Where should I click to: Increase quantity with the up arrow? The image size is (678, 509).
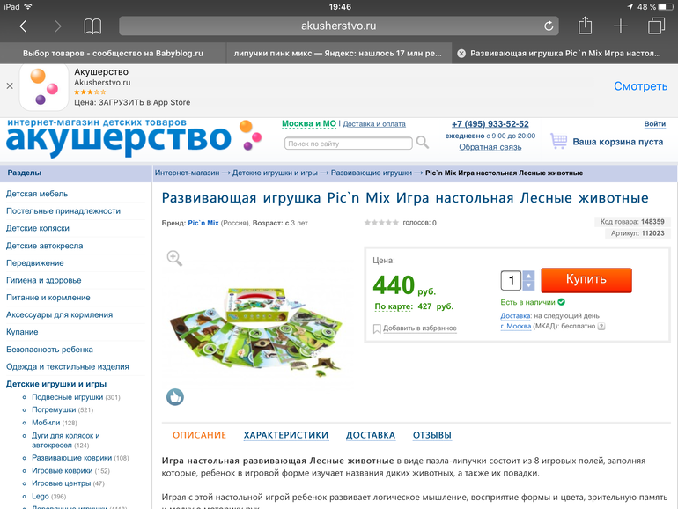click(x=528, y=276)
